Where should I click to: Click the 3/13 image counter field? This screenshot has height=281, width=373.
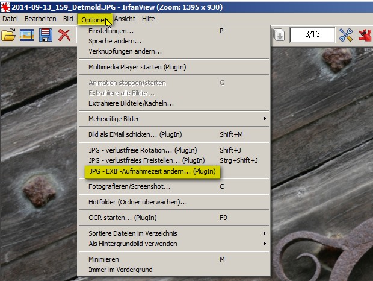(312, 35)
